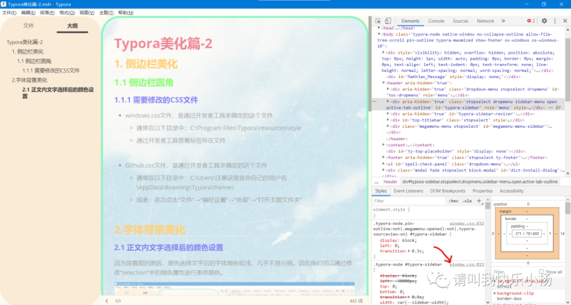Screen dimensions: 571x305
Task: Click div#typora-sidebar breadcrumb item
Action: (480, 182)
